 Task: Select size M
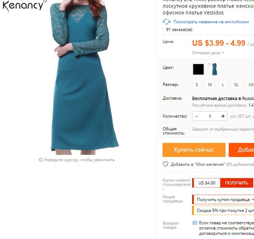210,85
